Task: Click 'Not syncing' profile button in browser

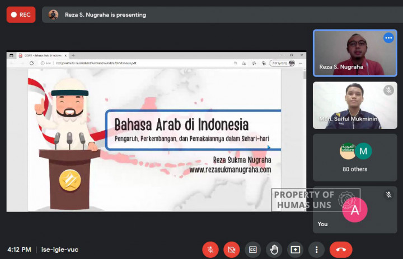Action: tap(282, 63)
